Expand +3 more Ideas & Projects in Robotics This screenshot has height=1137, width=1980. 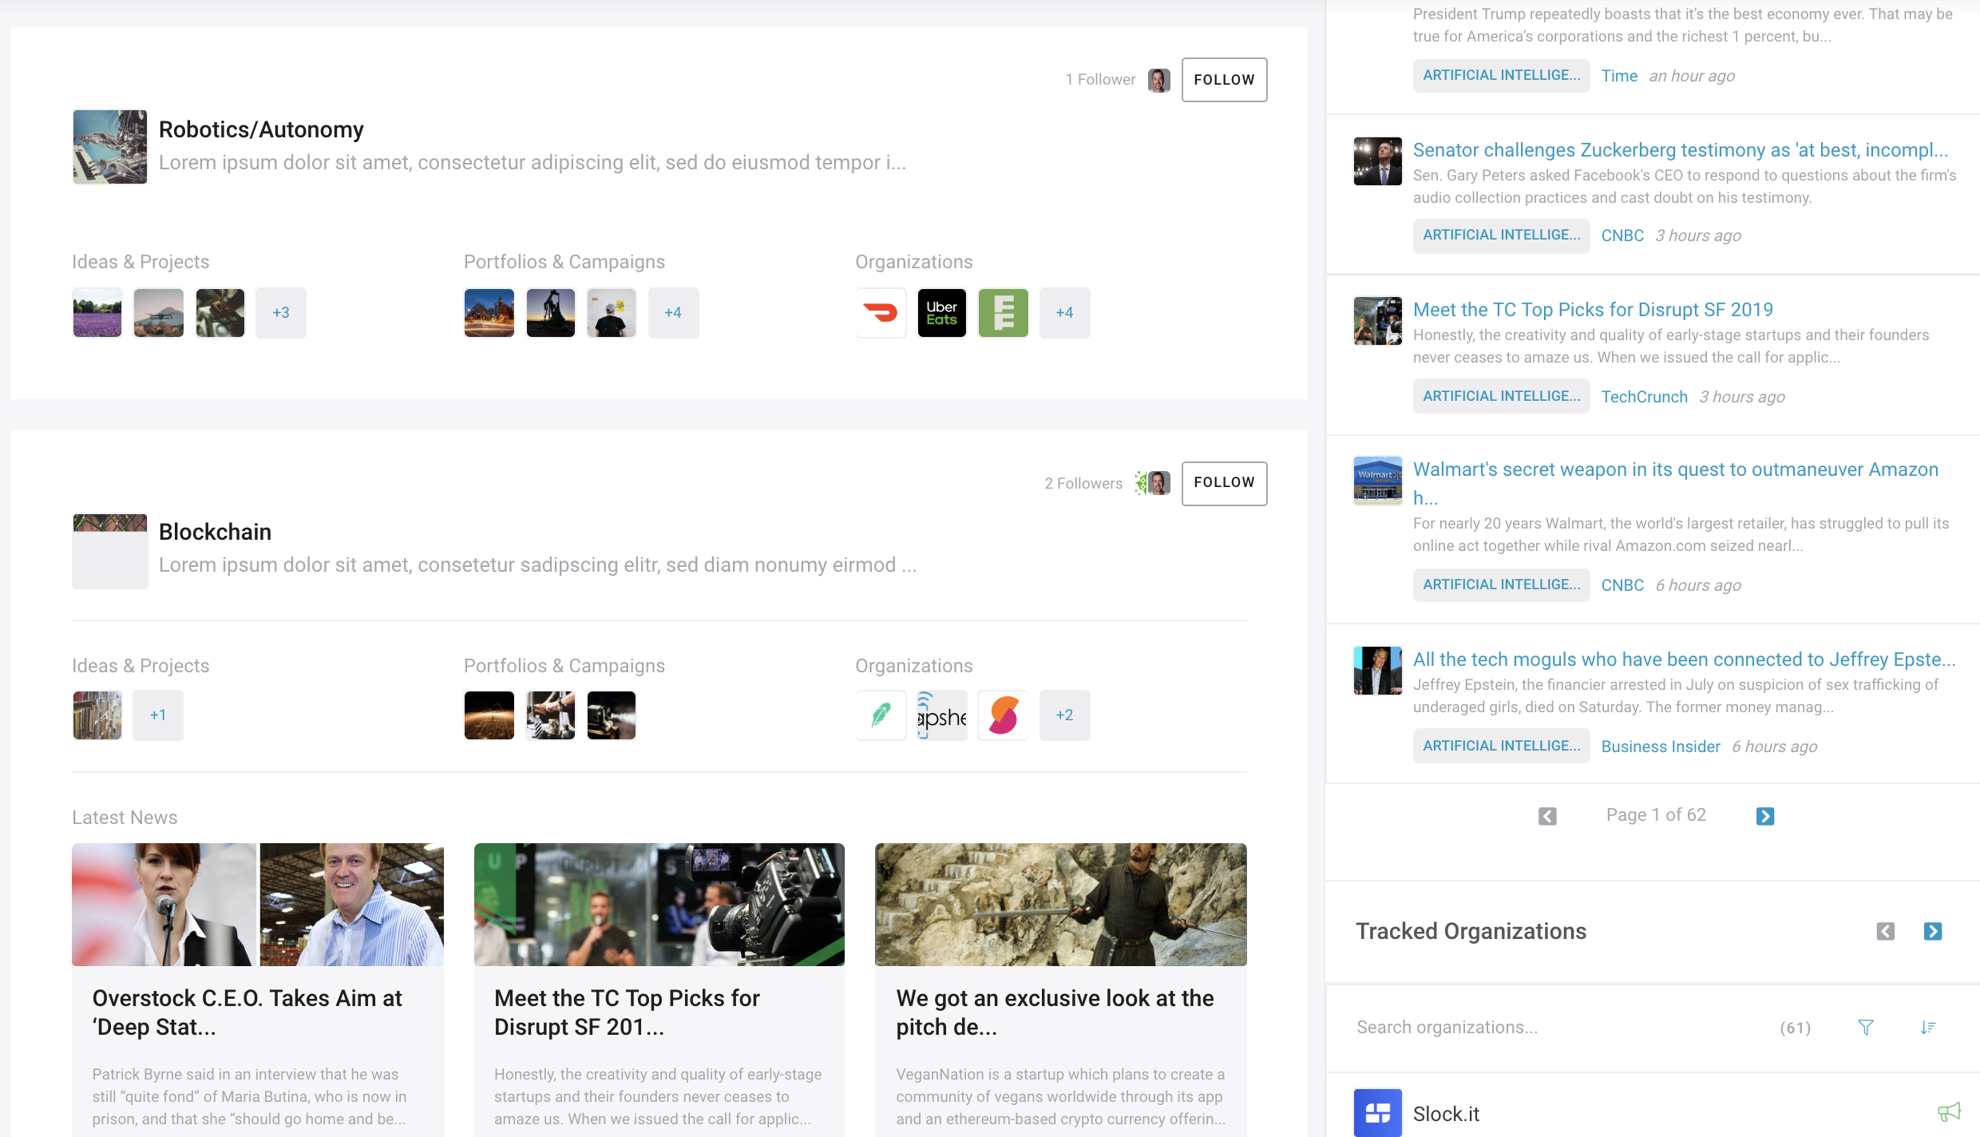pyautogui.click(x=281, y=313)
